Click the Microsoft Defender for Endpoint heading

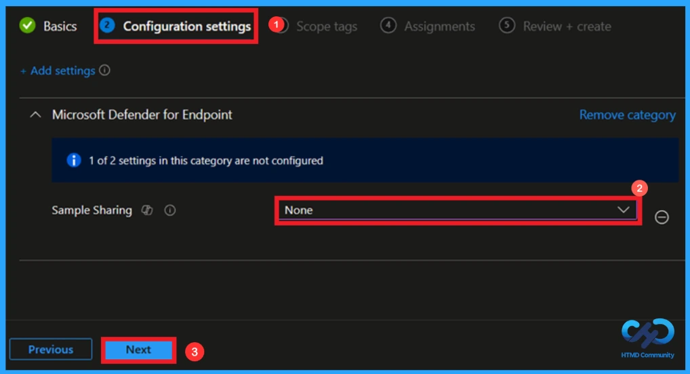coord(142,115)
